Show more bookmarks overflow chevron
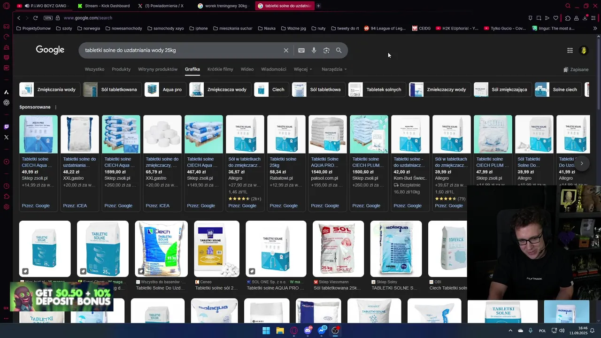Viewport: 601px width, 338px height. (x=595, y=28)
